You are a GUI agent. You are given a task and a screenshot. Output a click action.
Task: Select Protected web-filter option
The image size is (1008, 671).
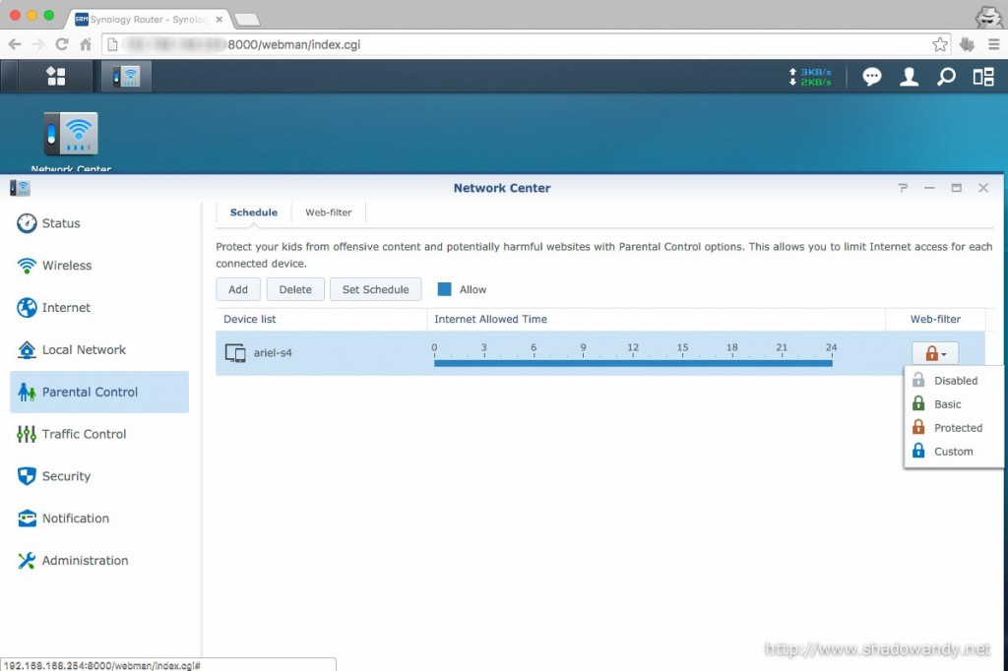[958, 428]
